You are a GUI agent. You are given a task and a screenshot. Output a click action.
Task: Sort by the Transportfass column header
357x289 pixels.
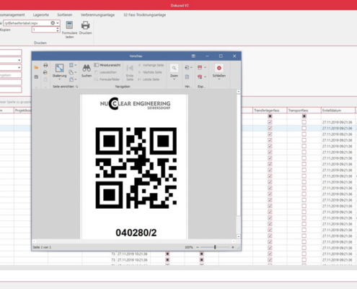[x=304, y=111]
